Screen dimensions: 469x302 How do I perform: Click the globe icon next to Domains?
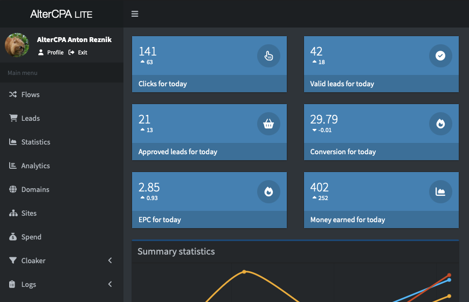pos(13,189)
